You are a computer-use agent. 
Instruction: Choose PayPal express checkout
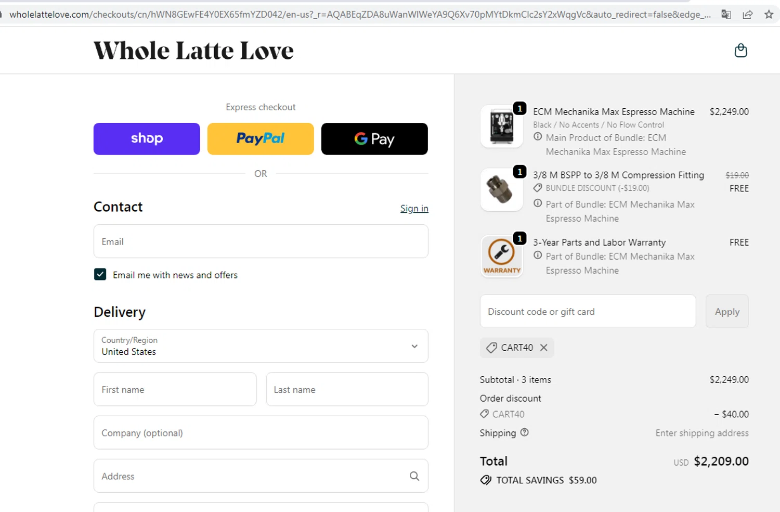[261, 139]
